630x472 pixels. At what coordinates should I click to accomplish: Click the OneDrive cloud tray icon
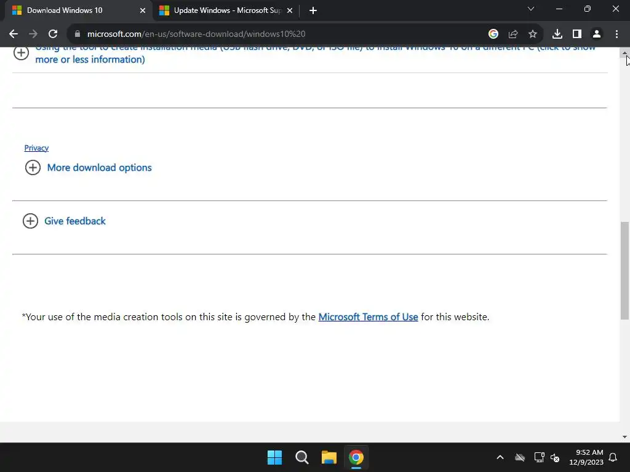tap(520, 457)
